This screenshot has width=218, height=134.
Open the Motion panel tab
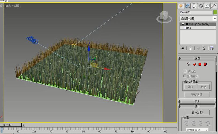(201, 6)
